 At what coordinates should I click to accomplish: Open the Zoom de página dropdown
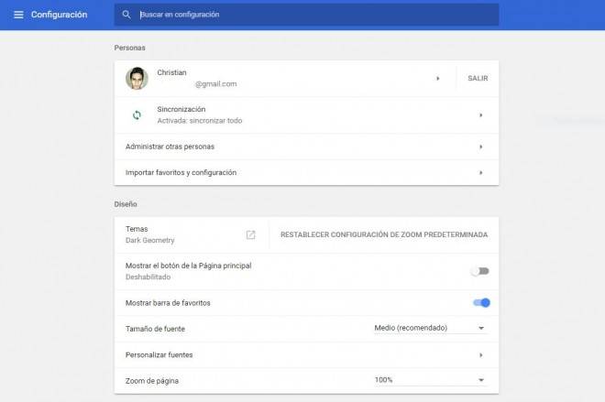tap(429, 380)
